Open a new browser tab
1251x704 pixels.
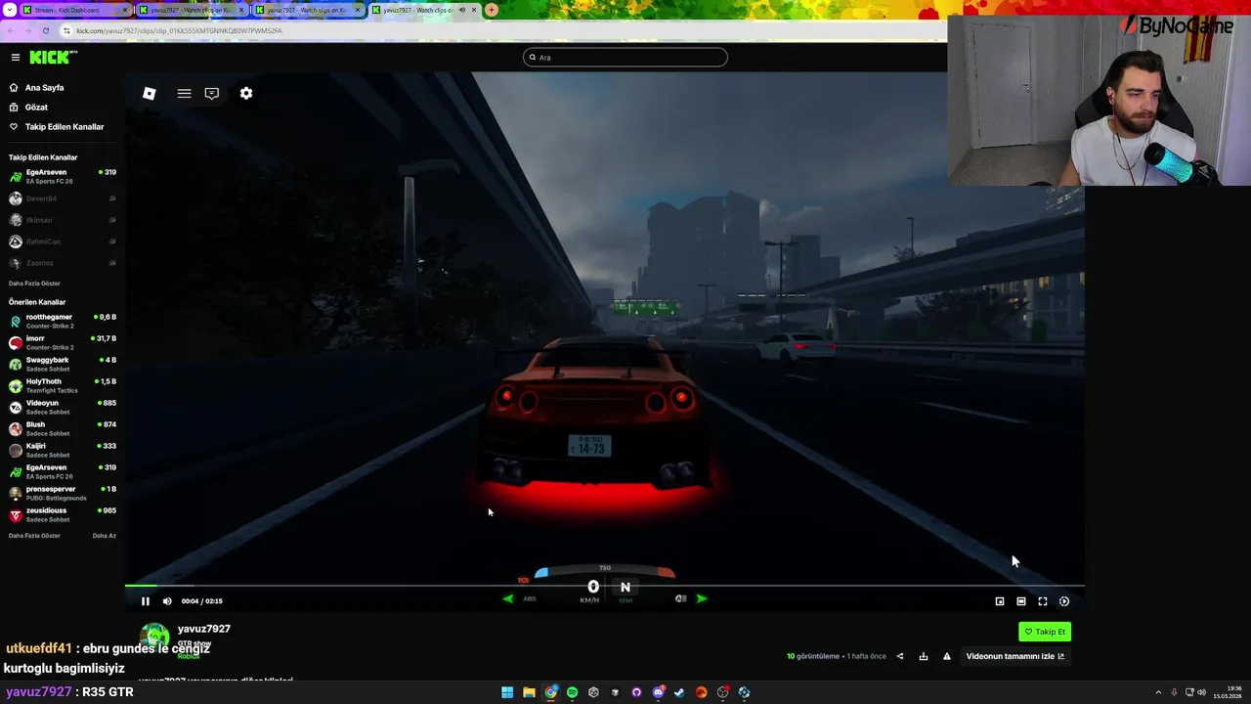[x=492, y=10]
